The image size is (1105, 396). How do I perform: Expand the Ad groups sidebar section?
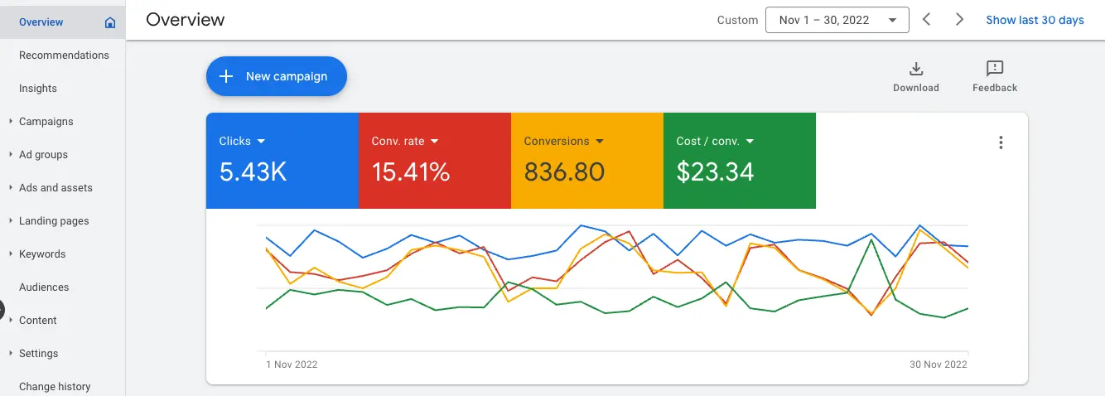pyautogui.click(x=11, y=155)
